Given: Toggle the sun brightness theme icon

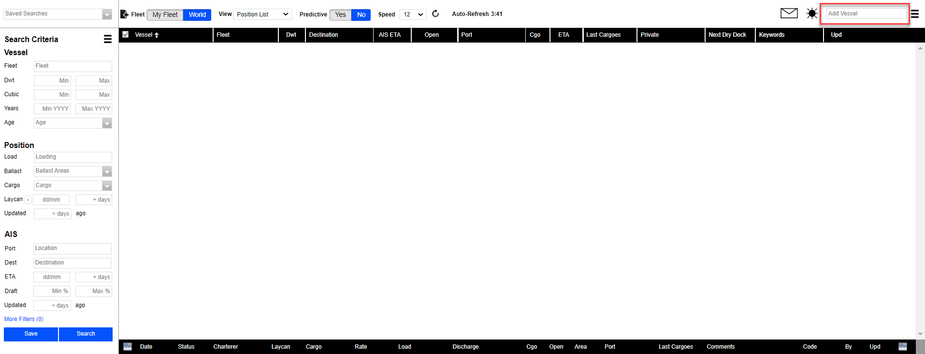Looking at the screenshot, I should [812, 14].
